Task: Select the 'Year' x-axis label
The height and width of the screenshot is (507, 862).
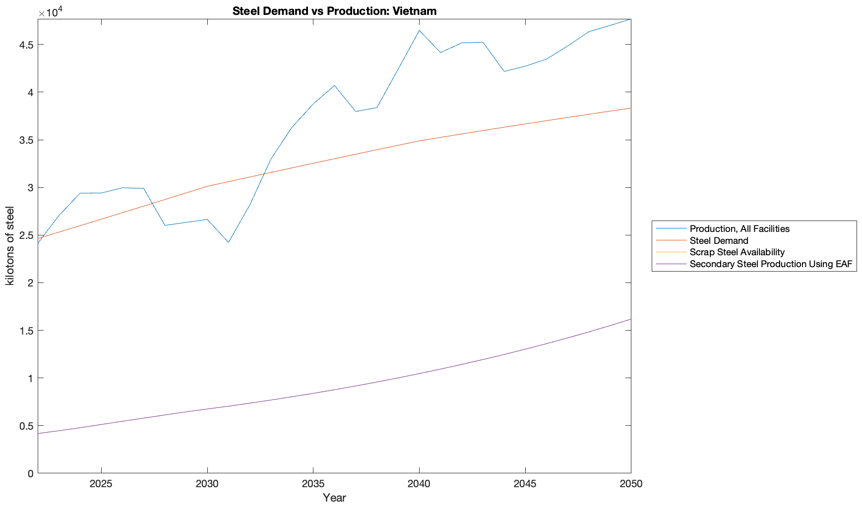Action: click(334, 498)
